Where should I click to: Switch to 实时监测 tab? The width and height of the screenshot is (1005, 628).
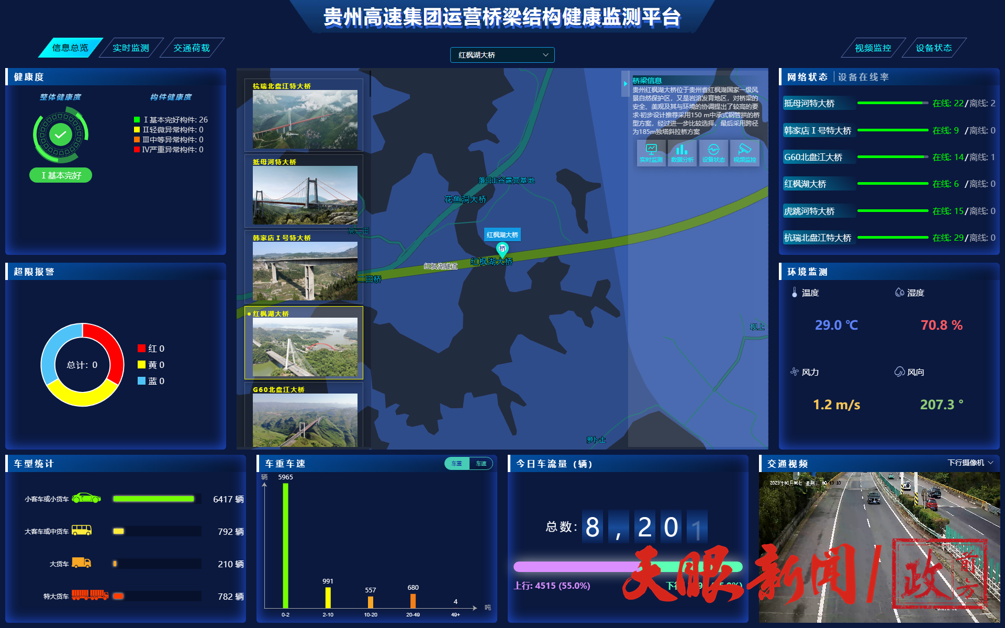131,48
